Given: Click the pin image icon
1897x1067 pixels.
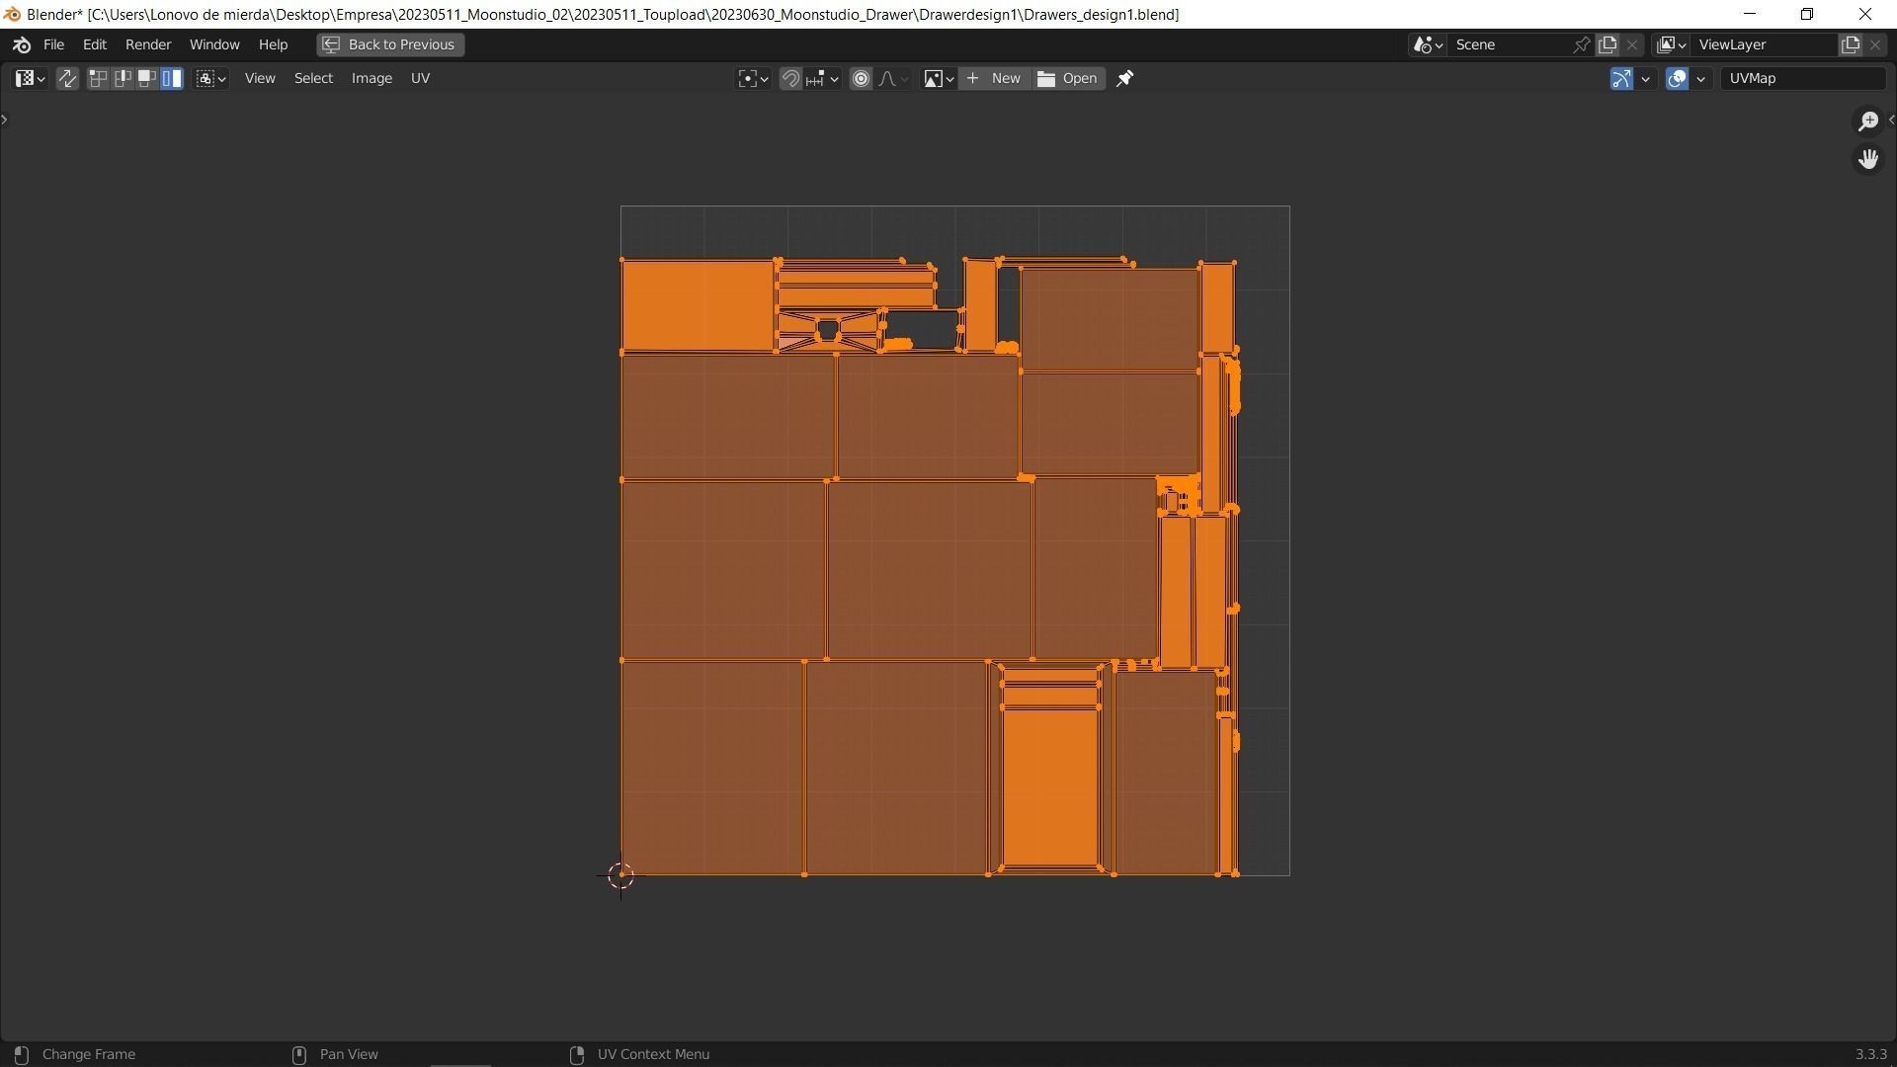Looking at the screenshot, I should point(1124,78).
